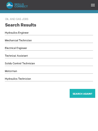98x131 pixels.
Task: Click the Oil and Gas Jobs breadcrumb
Action: click(x=17, y=19)
